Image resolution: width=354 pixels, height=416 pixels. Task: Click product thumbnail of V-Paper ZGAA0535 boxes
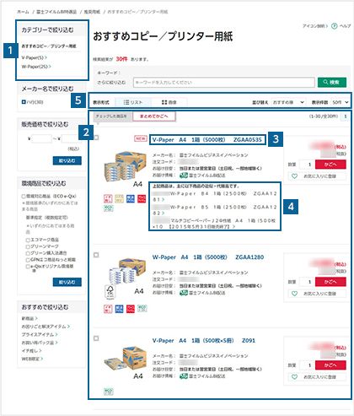(x=126, y=166)
